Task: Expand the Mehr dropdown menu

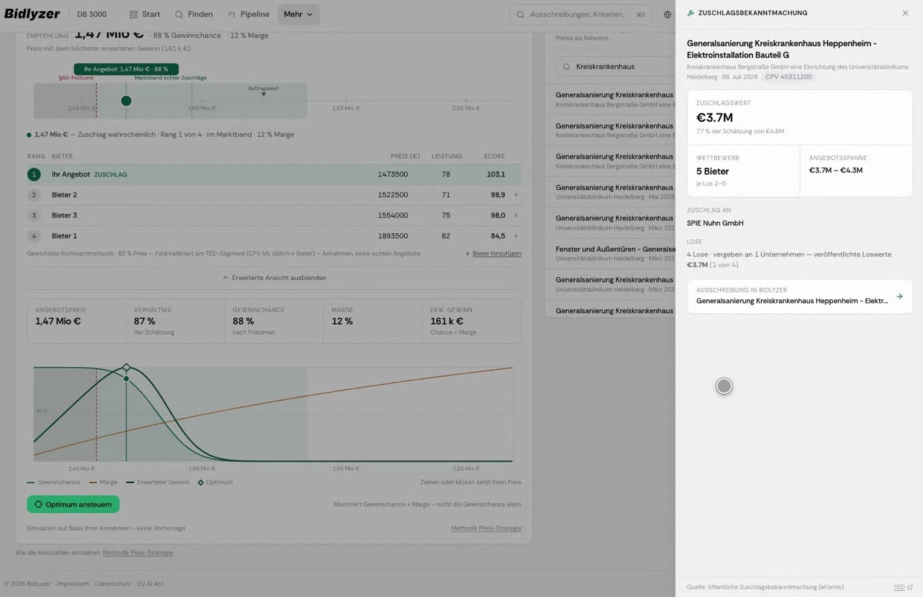Action: (x=298, y=14)
